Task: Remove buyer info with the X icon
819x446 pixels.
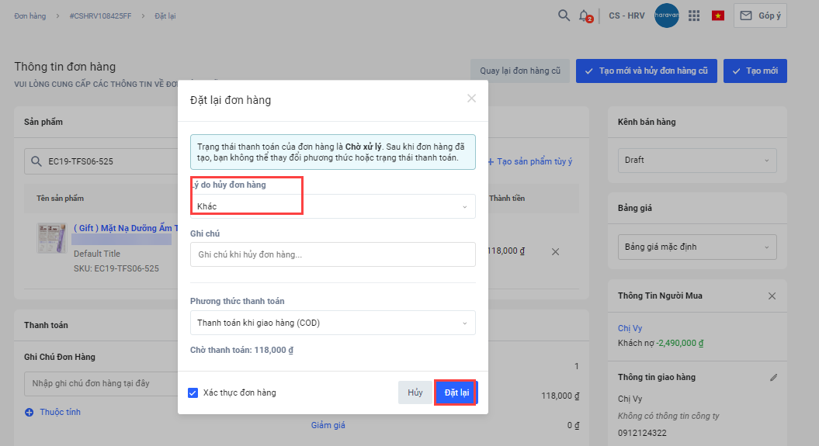Action: coord(772,296)
